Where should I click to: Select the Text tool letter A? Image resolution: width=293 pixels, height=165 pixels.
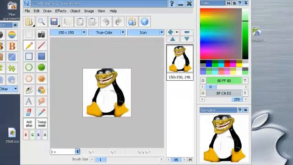pyautogui.click(x=29, y=101)
